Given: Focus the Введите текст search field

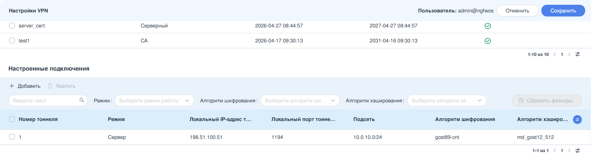Looking at the screenshot, I should point(48,101).
